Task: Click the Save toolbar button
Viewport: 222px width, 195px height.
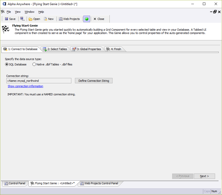Action: [10, 19]
